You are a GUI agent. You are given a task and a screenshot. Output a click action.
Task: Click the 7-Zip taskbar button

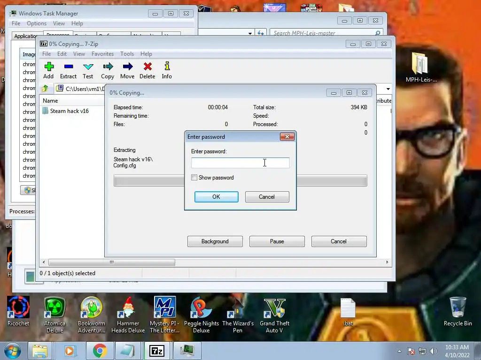click(157, 351)
